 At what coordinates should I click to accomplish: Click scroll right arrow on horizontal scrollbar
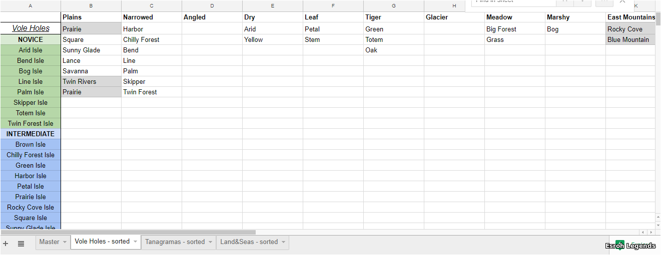point(651,232)
